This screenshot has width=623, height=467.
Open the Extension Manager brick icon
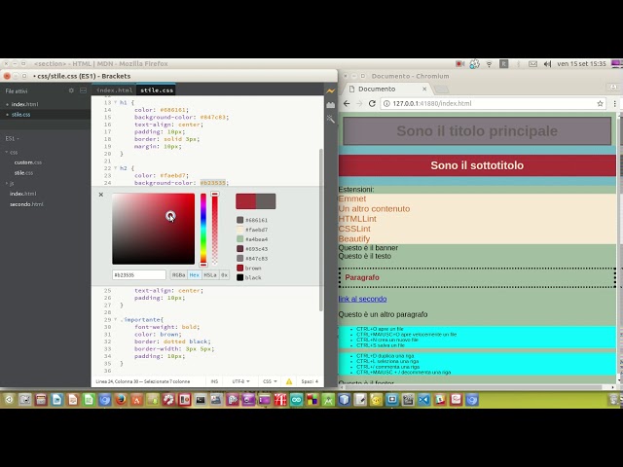[x=331, y=105]
